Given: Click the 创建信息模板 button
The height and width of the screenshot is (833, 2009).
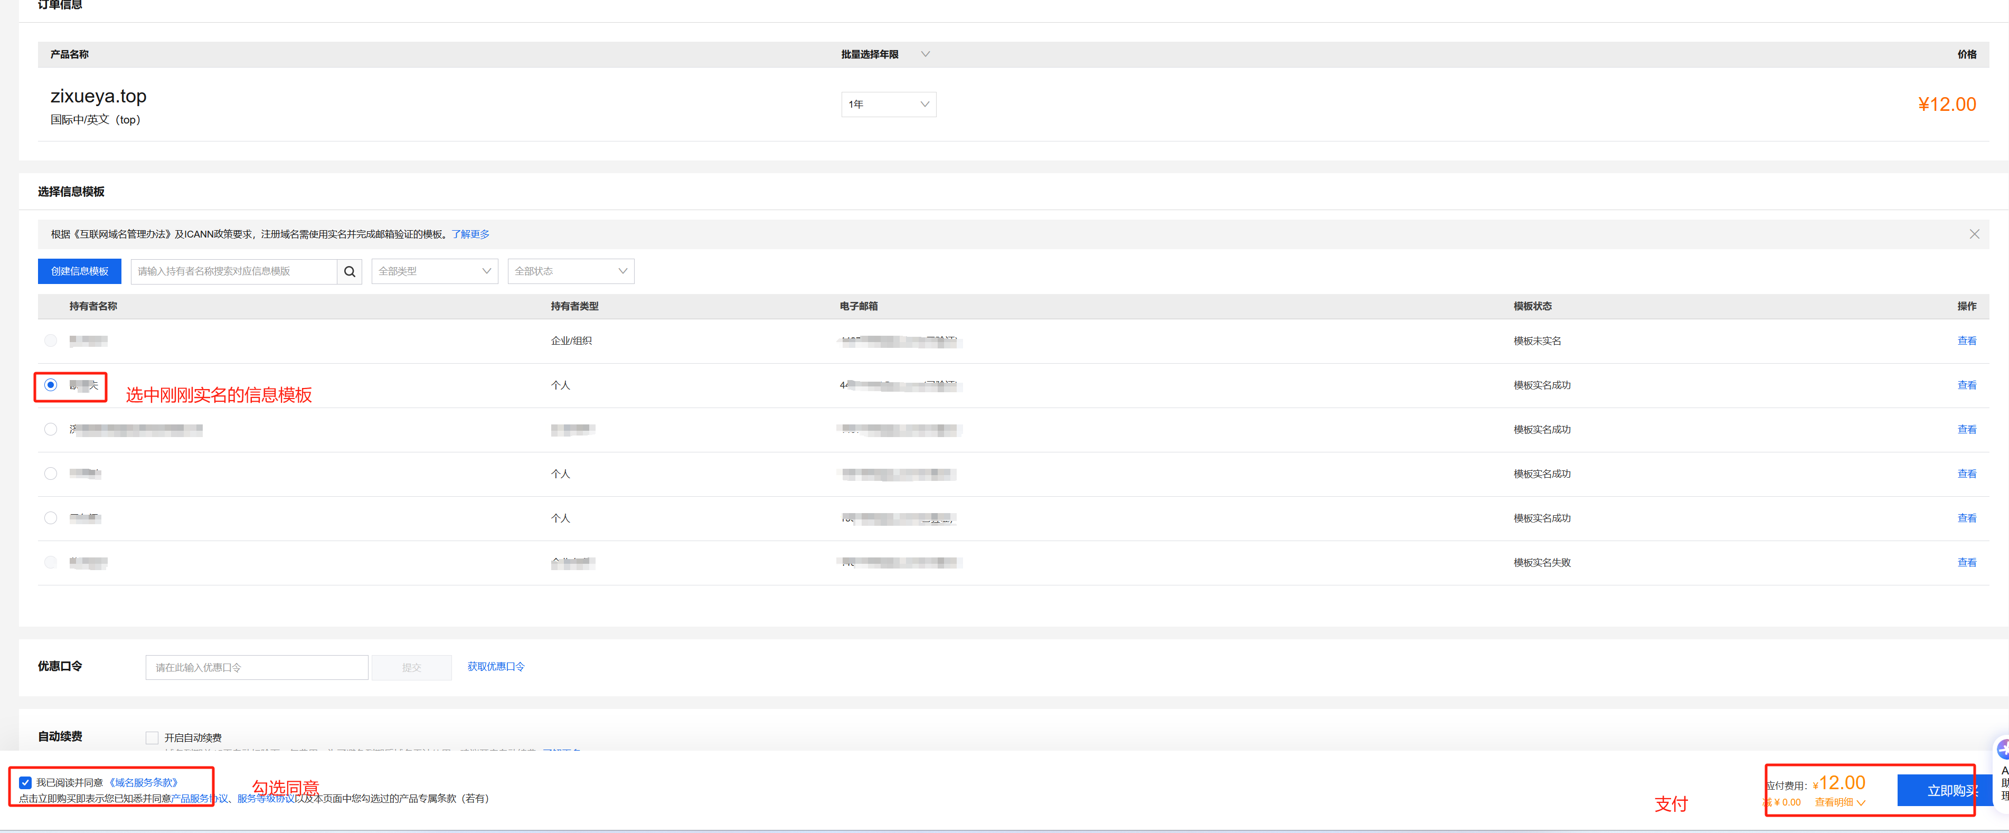Looking at the screenshot, I should coord(80,271).
